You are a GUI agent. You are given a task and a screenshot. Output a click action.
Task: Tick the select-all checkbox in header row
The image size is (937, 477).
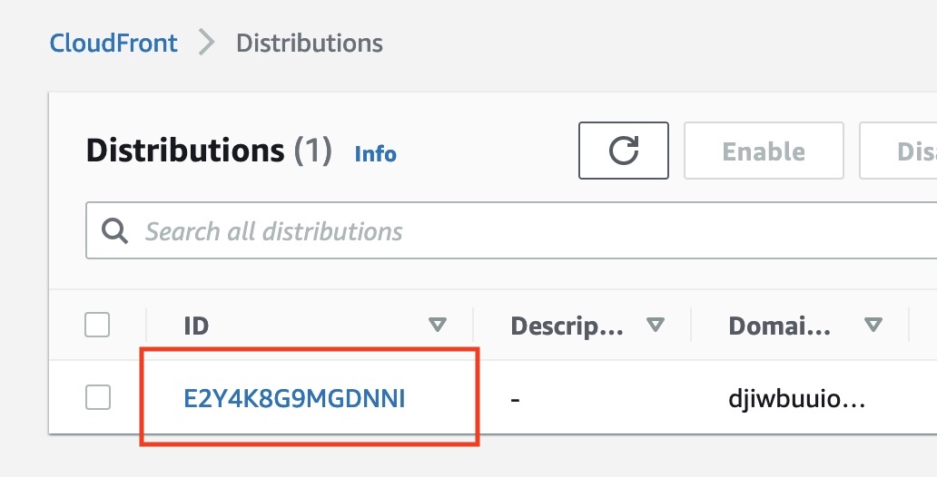[97, 325]
